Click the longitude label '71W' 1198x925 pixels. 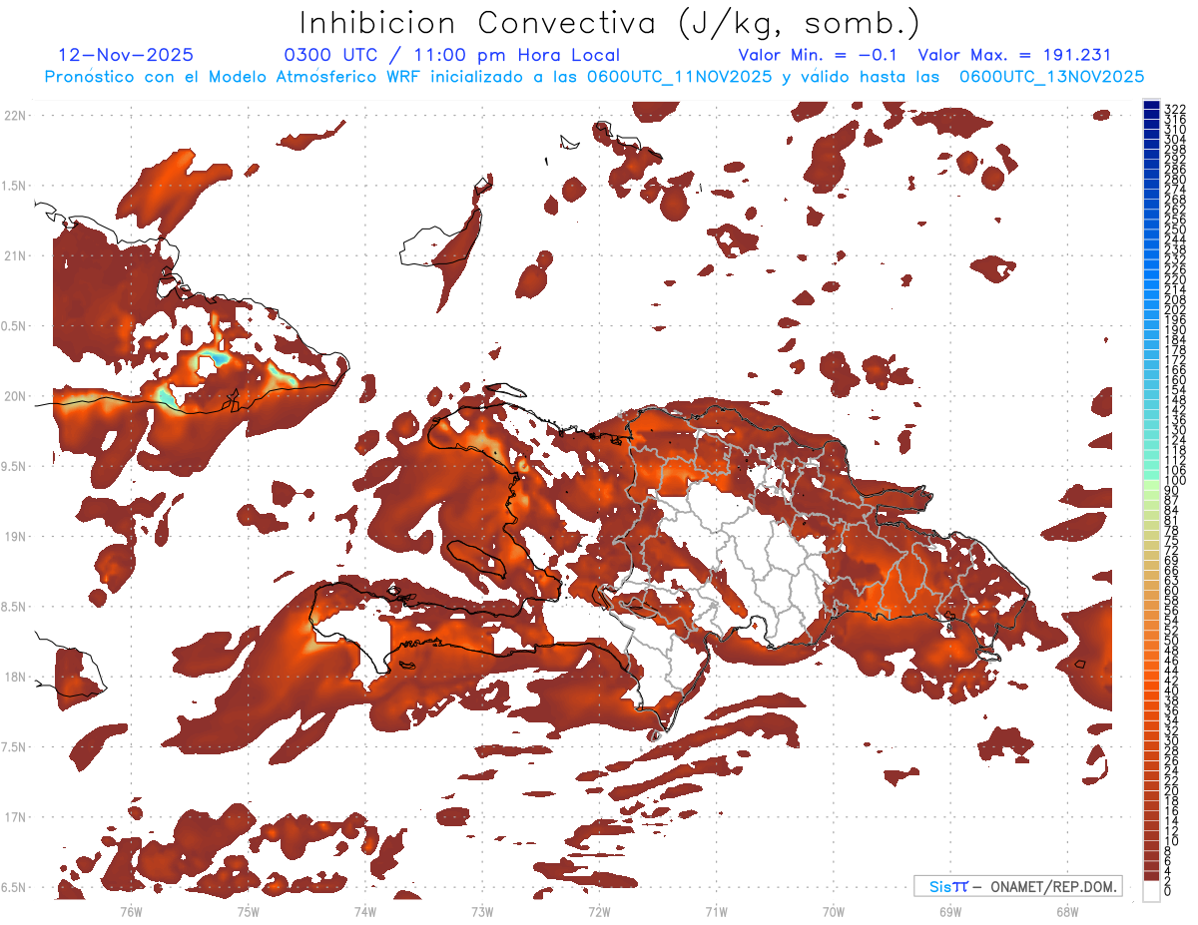(x=716, y=912)
